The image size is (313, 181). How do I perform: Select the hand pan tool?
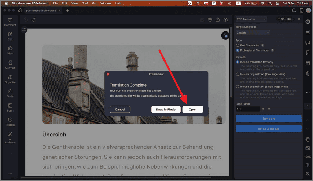[x=308, y=139]
